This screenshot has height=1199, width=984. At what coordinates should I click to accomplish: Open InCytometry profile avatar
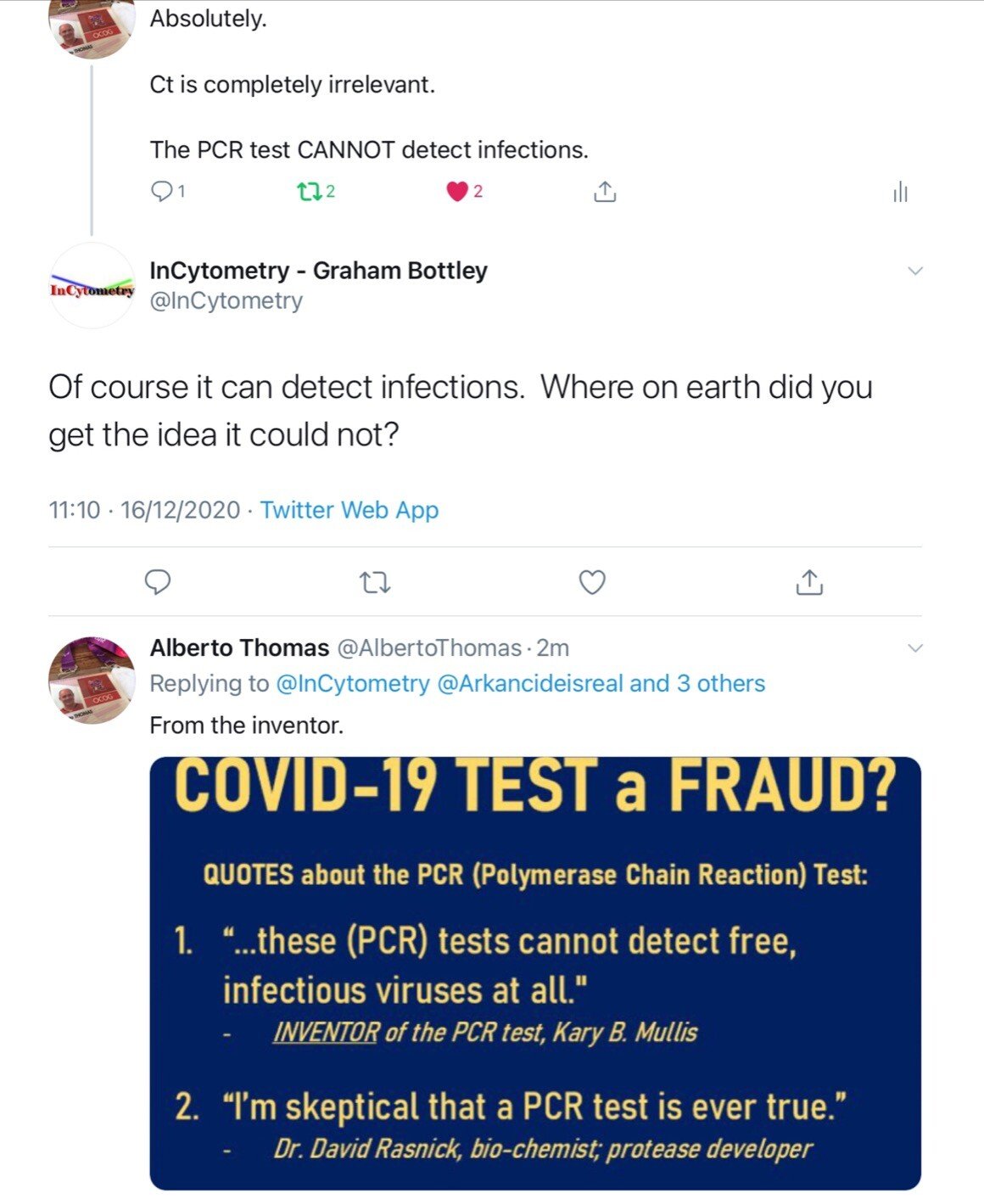tap(92, 287)
